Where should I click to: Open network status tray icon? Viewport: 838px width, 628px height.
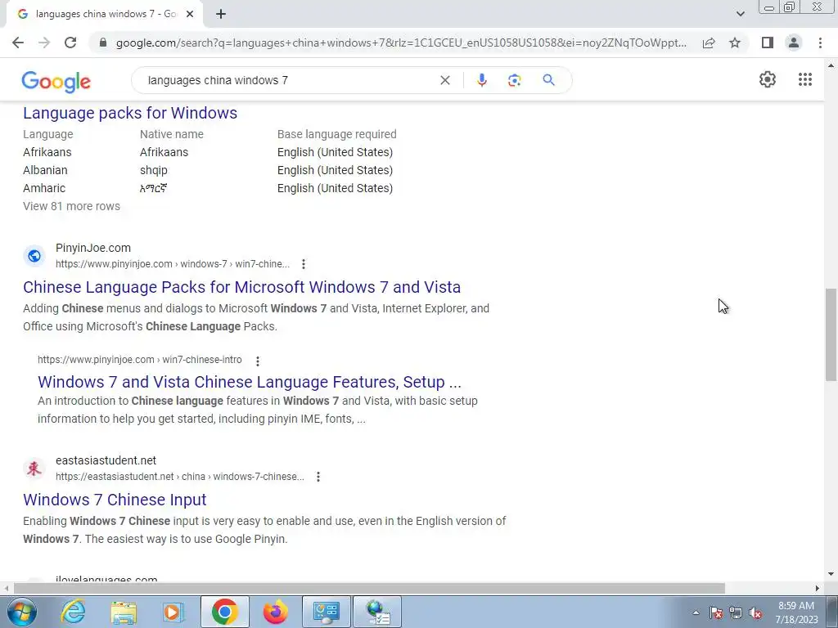[736, 612]
